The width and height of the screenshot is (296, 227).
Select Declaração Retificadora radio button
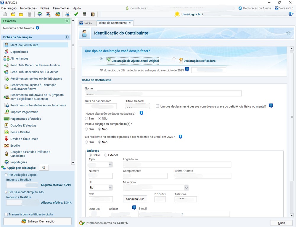point(174,59)
